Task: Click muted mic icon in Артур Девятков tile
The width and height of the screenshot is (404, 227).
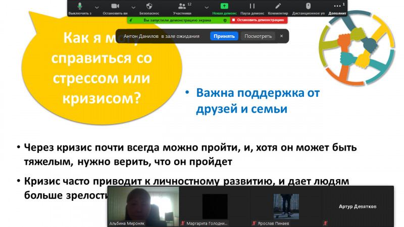Action: click(326, 223)
